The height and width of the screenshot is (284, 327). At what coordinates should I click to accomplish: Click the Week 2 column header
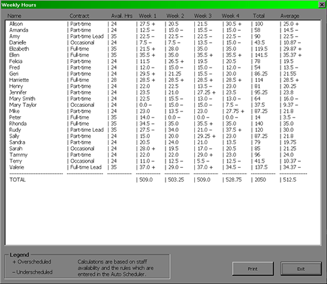click(175, 16)
